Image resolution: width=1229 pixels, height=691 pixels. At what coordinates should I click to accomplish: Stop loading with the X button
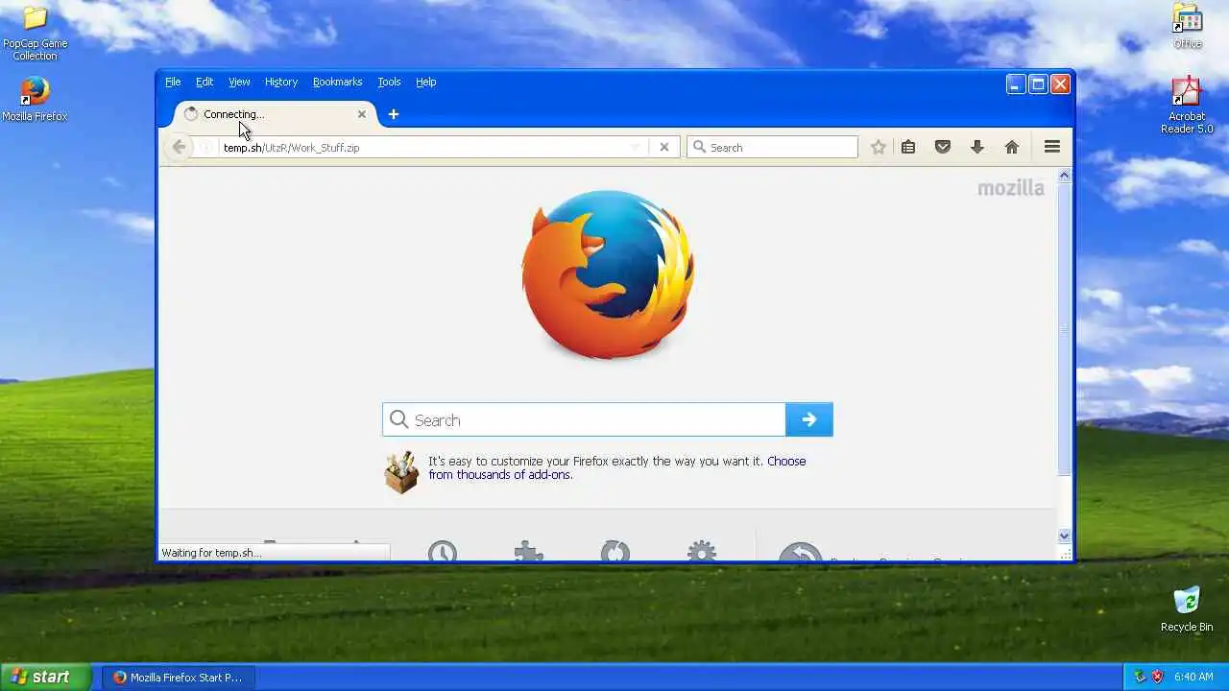coord(663,147)
